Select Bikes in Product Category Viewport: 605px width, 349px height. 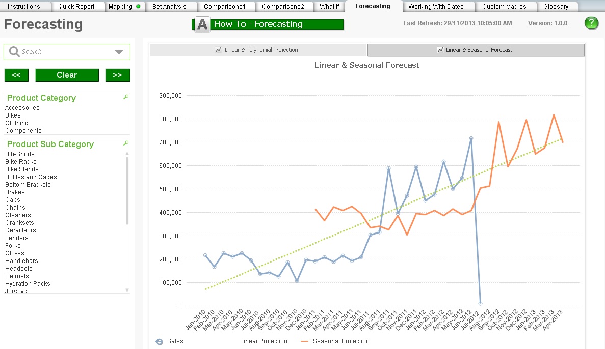13,115
